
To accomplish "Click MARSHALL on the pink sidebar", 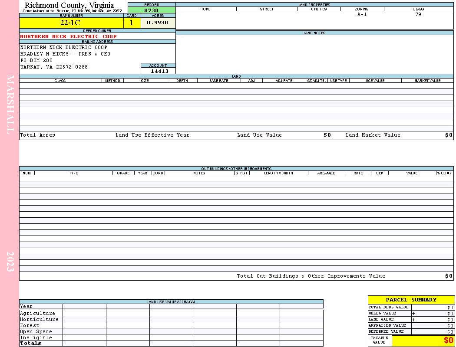I will point(10,105).
